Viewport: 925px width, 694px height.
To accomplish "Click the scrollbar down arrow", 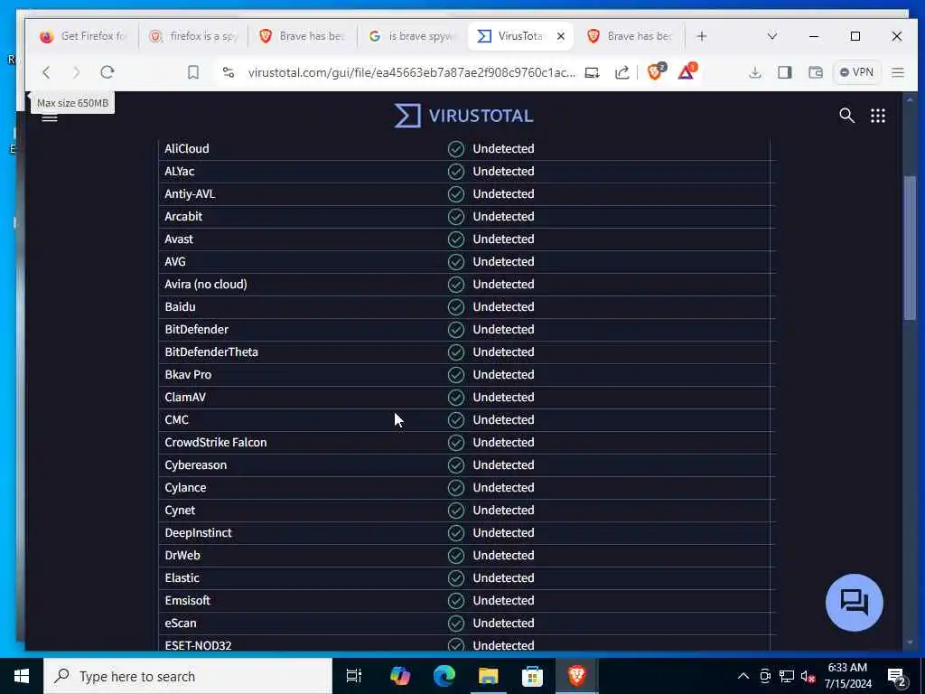I will [911, 642].
